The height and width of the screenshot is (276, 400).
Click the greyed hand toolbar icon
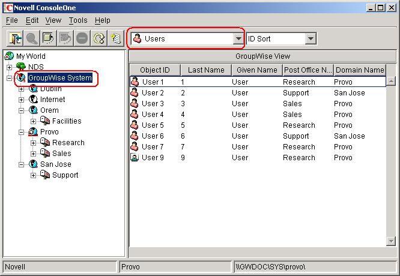[65, 38]
